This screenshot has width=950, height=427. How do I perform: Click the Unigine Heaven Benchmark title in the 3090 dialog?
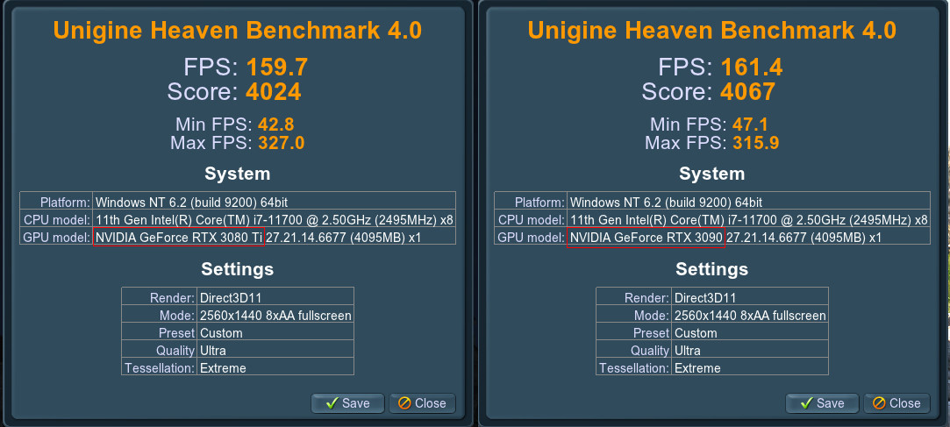click(712, 30)
